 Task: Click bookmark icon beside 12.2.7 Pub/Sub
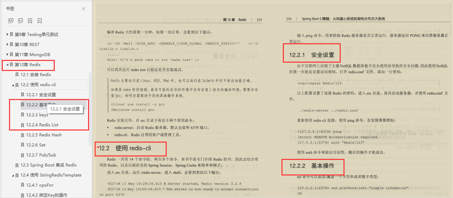[x=23, y=155]
